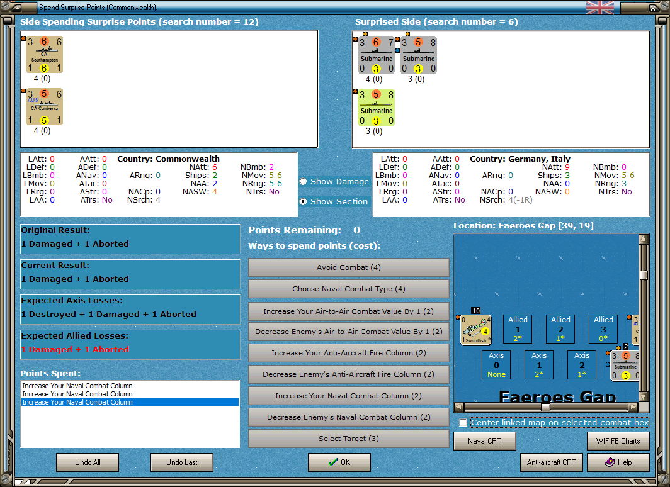Click Increase Your Naval Combat Column button

[349, 396]
